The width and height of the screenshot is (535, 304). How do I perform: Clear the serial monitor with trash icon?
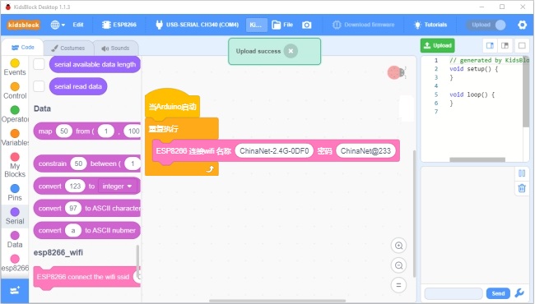click(522, 188)
